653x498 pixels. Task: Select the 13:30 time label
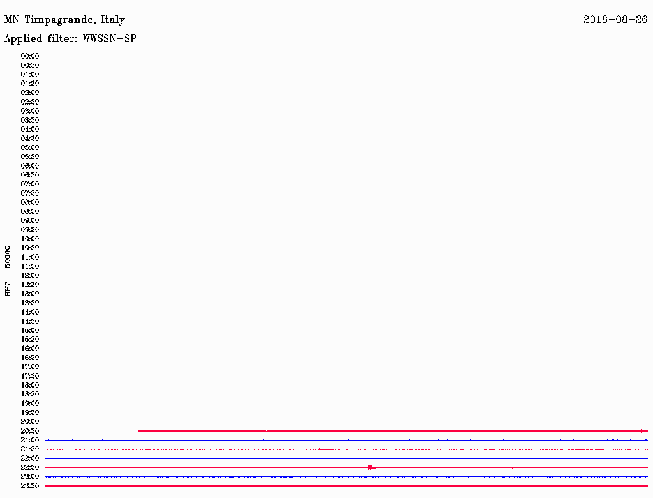(x=30, y=303)
